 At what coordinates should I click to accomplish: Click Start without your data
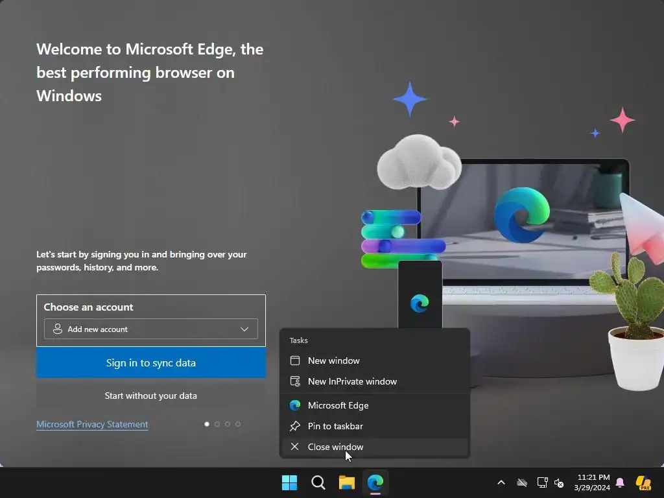[x=150, y=396]
